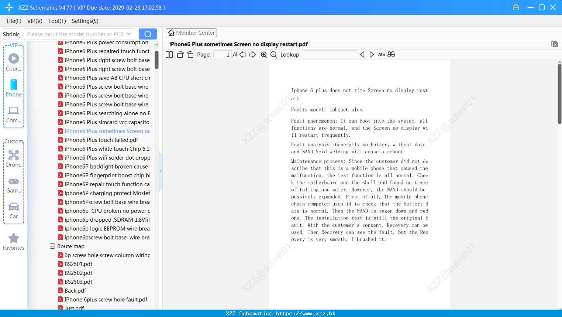Open iPhone6P backlight broken cause file
The width and height of the screenshot is (562, 317).
[x=103, y=166]
